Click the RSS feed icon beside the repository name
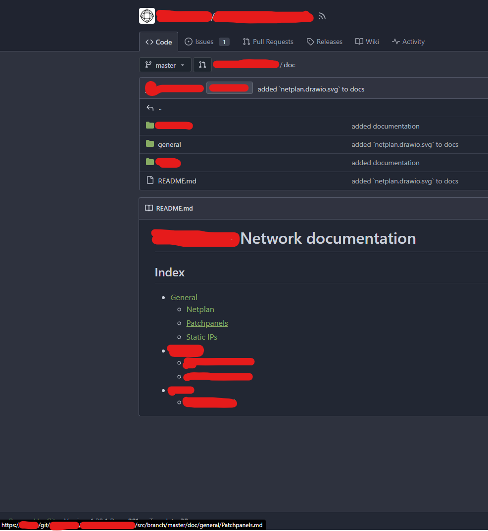Viewport: 488px width, 531px height. click(322, 16)
